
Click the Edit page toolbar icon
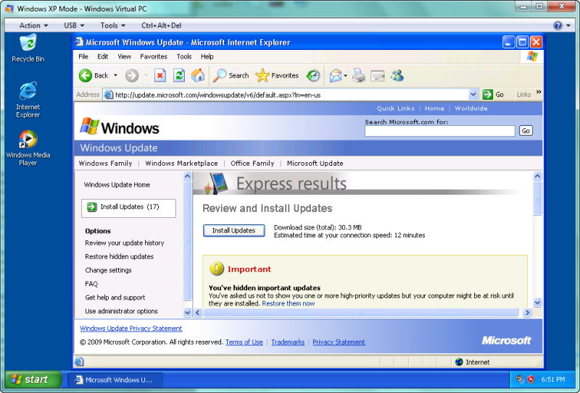click(378, 75)
